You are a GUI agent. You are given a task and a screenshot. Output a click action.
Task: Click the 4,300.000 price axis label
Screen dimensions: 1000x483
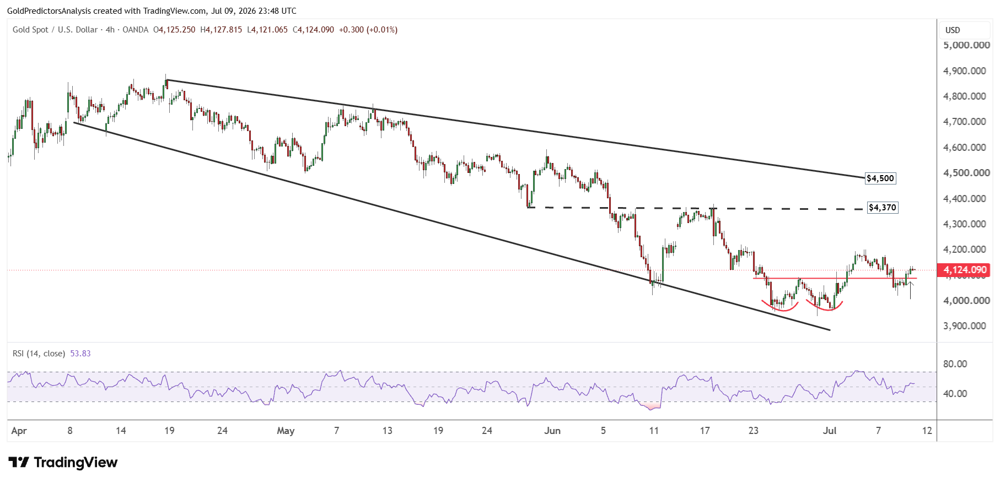(x=965, y=224)
